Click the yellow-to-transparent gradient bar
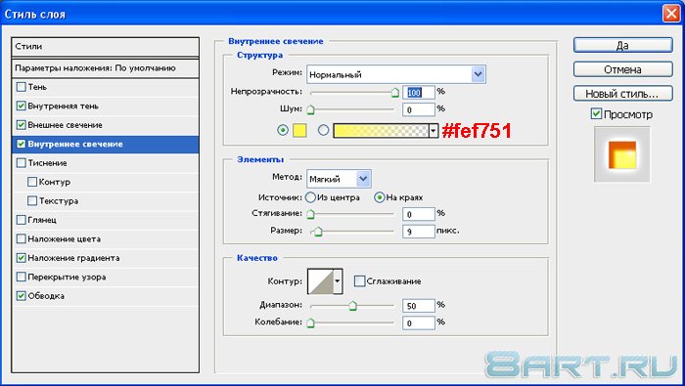 pyautogui.click(x=381, y=130)
